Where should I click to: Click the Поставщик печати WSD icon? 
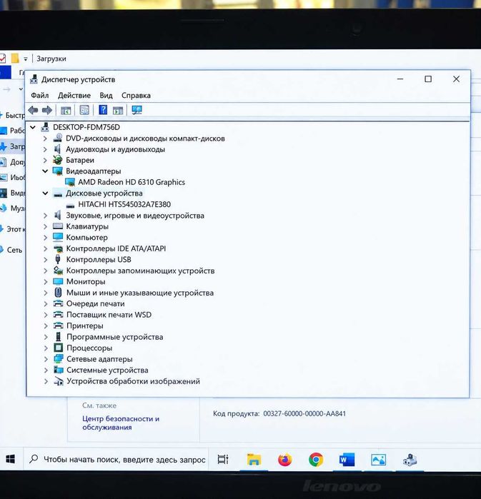coord(59,315)
